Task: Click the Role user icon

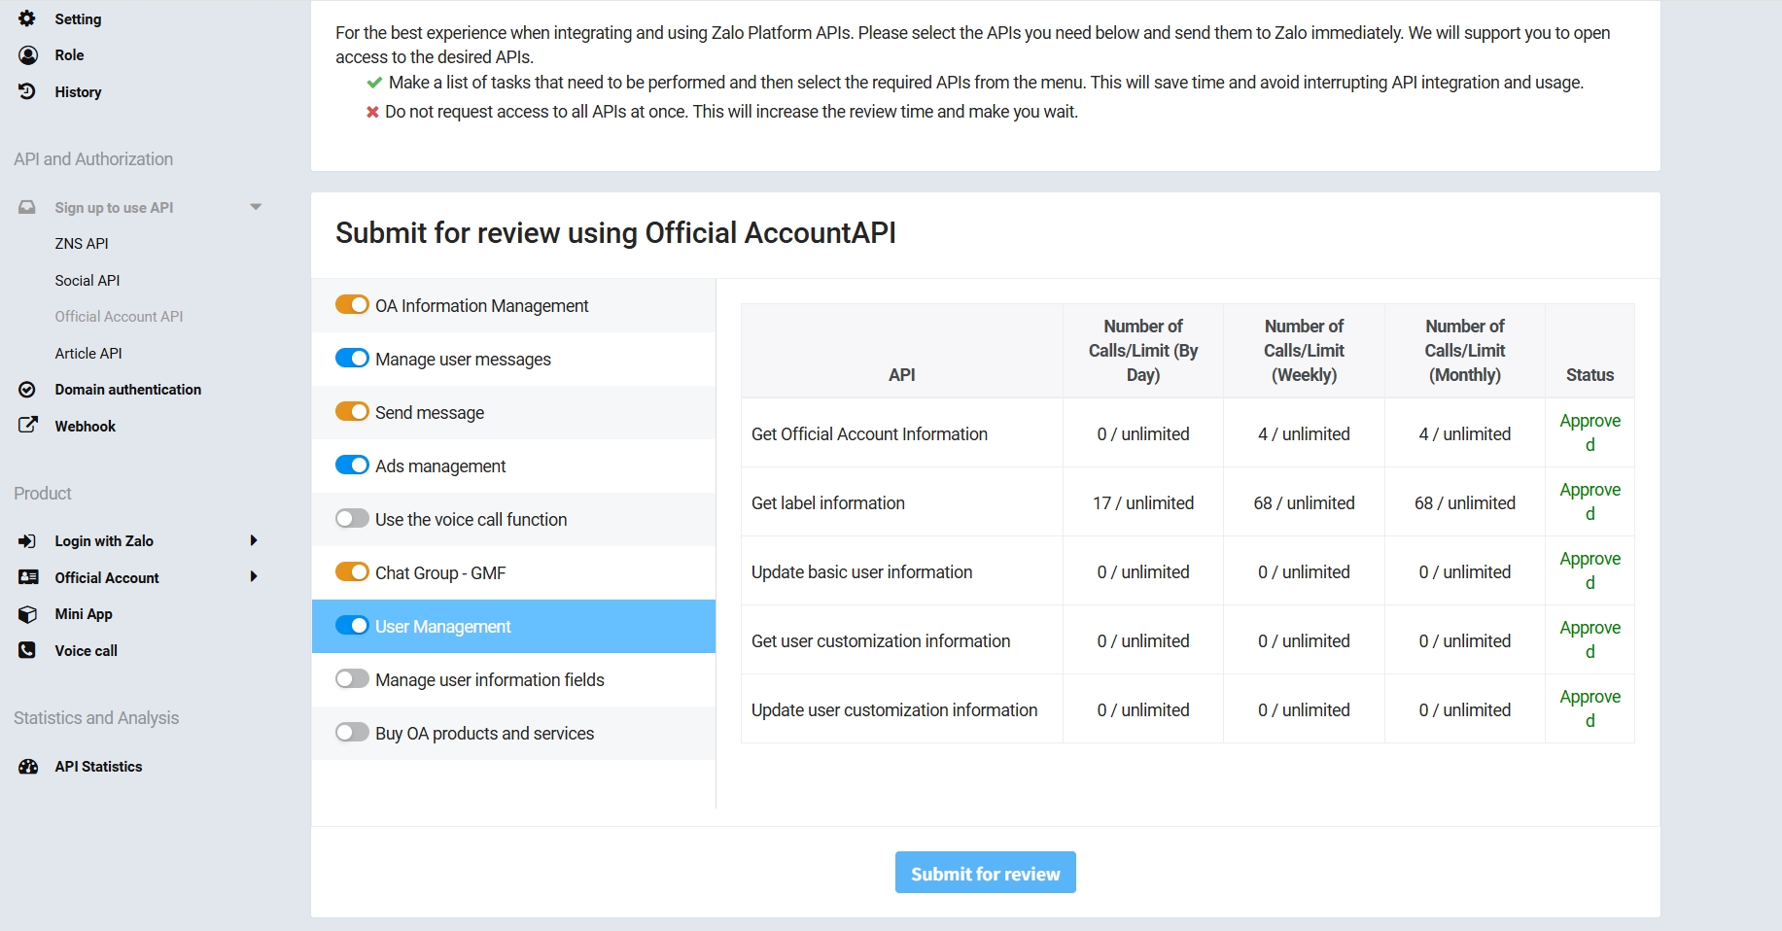Action: pos(28,55)
